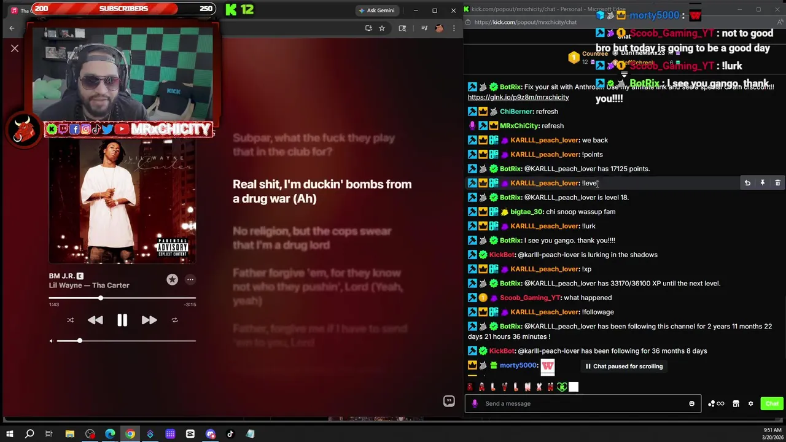The image size is (786, 442).
Task: Click the install app icon in Chrome's address bar
Action: [x=368, y=28]
